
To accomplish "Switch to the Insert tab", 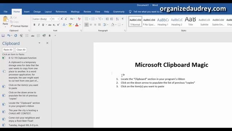I will tap(26, 12).
